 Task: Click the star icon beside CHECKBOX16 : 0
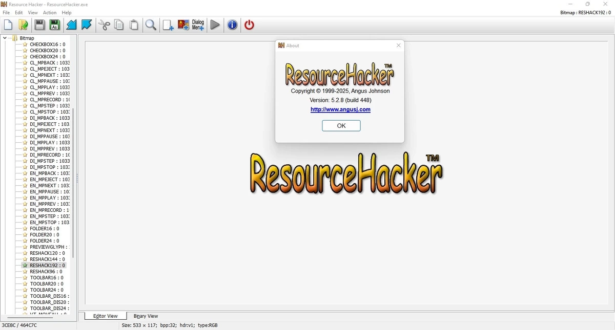25,45
